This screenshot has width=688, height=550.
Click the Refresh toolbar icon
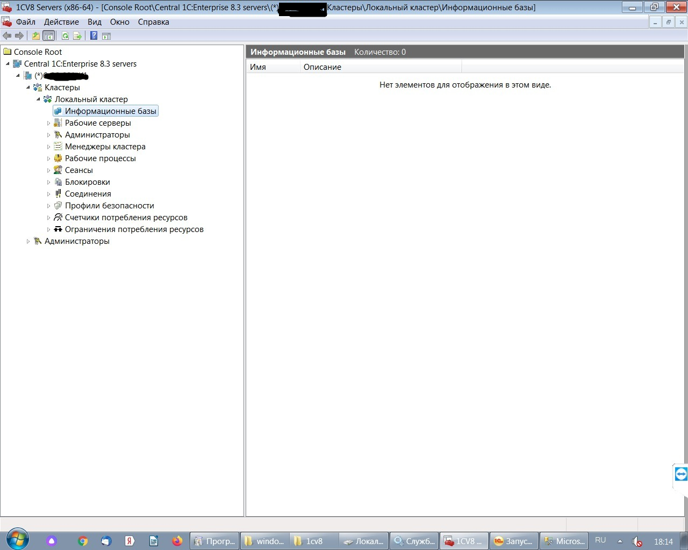pyautogui.click(x=65, y=36)
